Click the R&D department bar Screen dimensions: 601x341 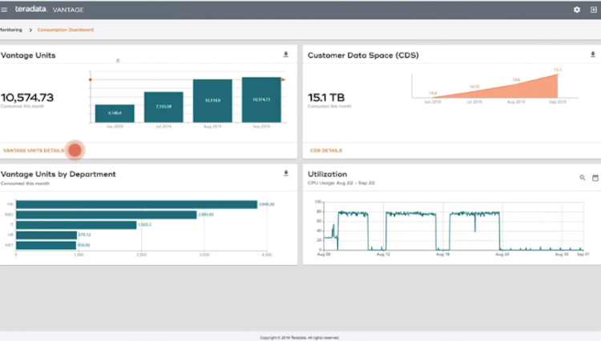click(x=106, y=215)
